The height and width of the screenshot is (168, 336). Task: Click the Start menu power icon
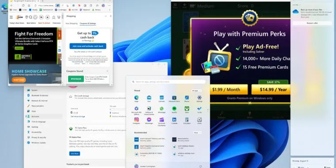click(x=200, y=166)
